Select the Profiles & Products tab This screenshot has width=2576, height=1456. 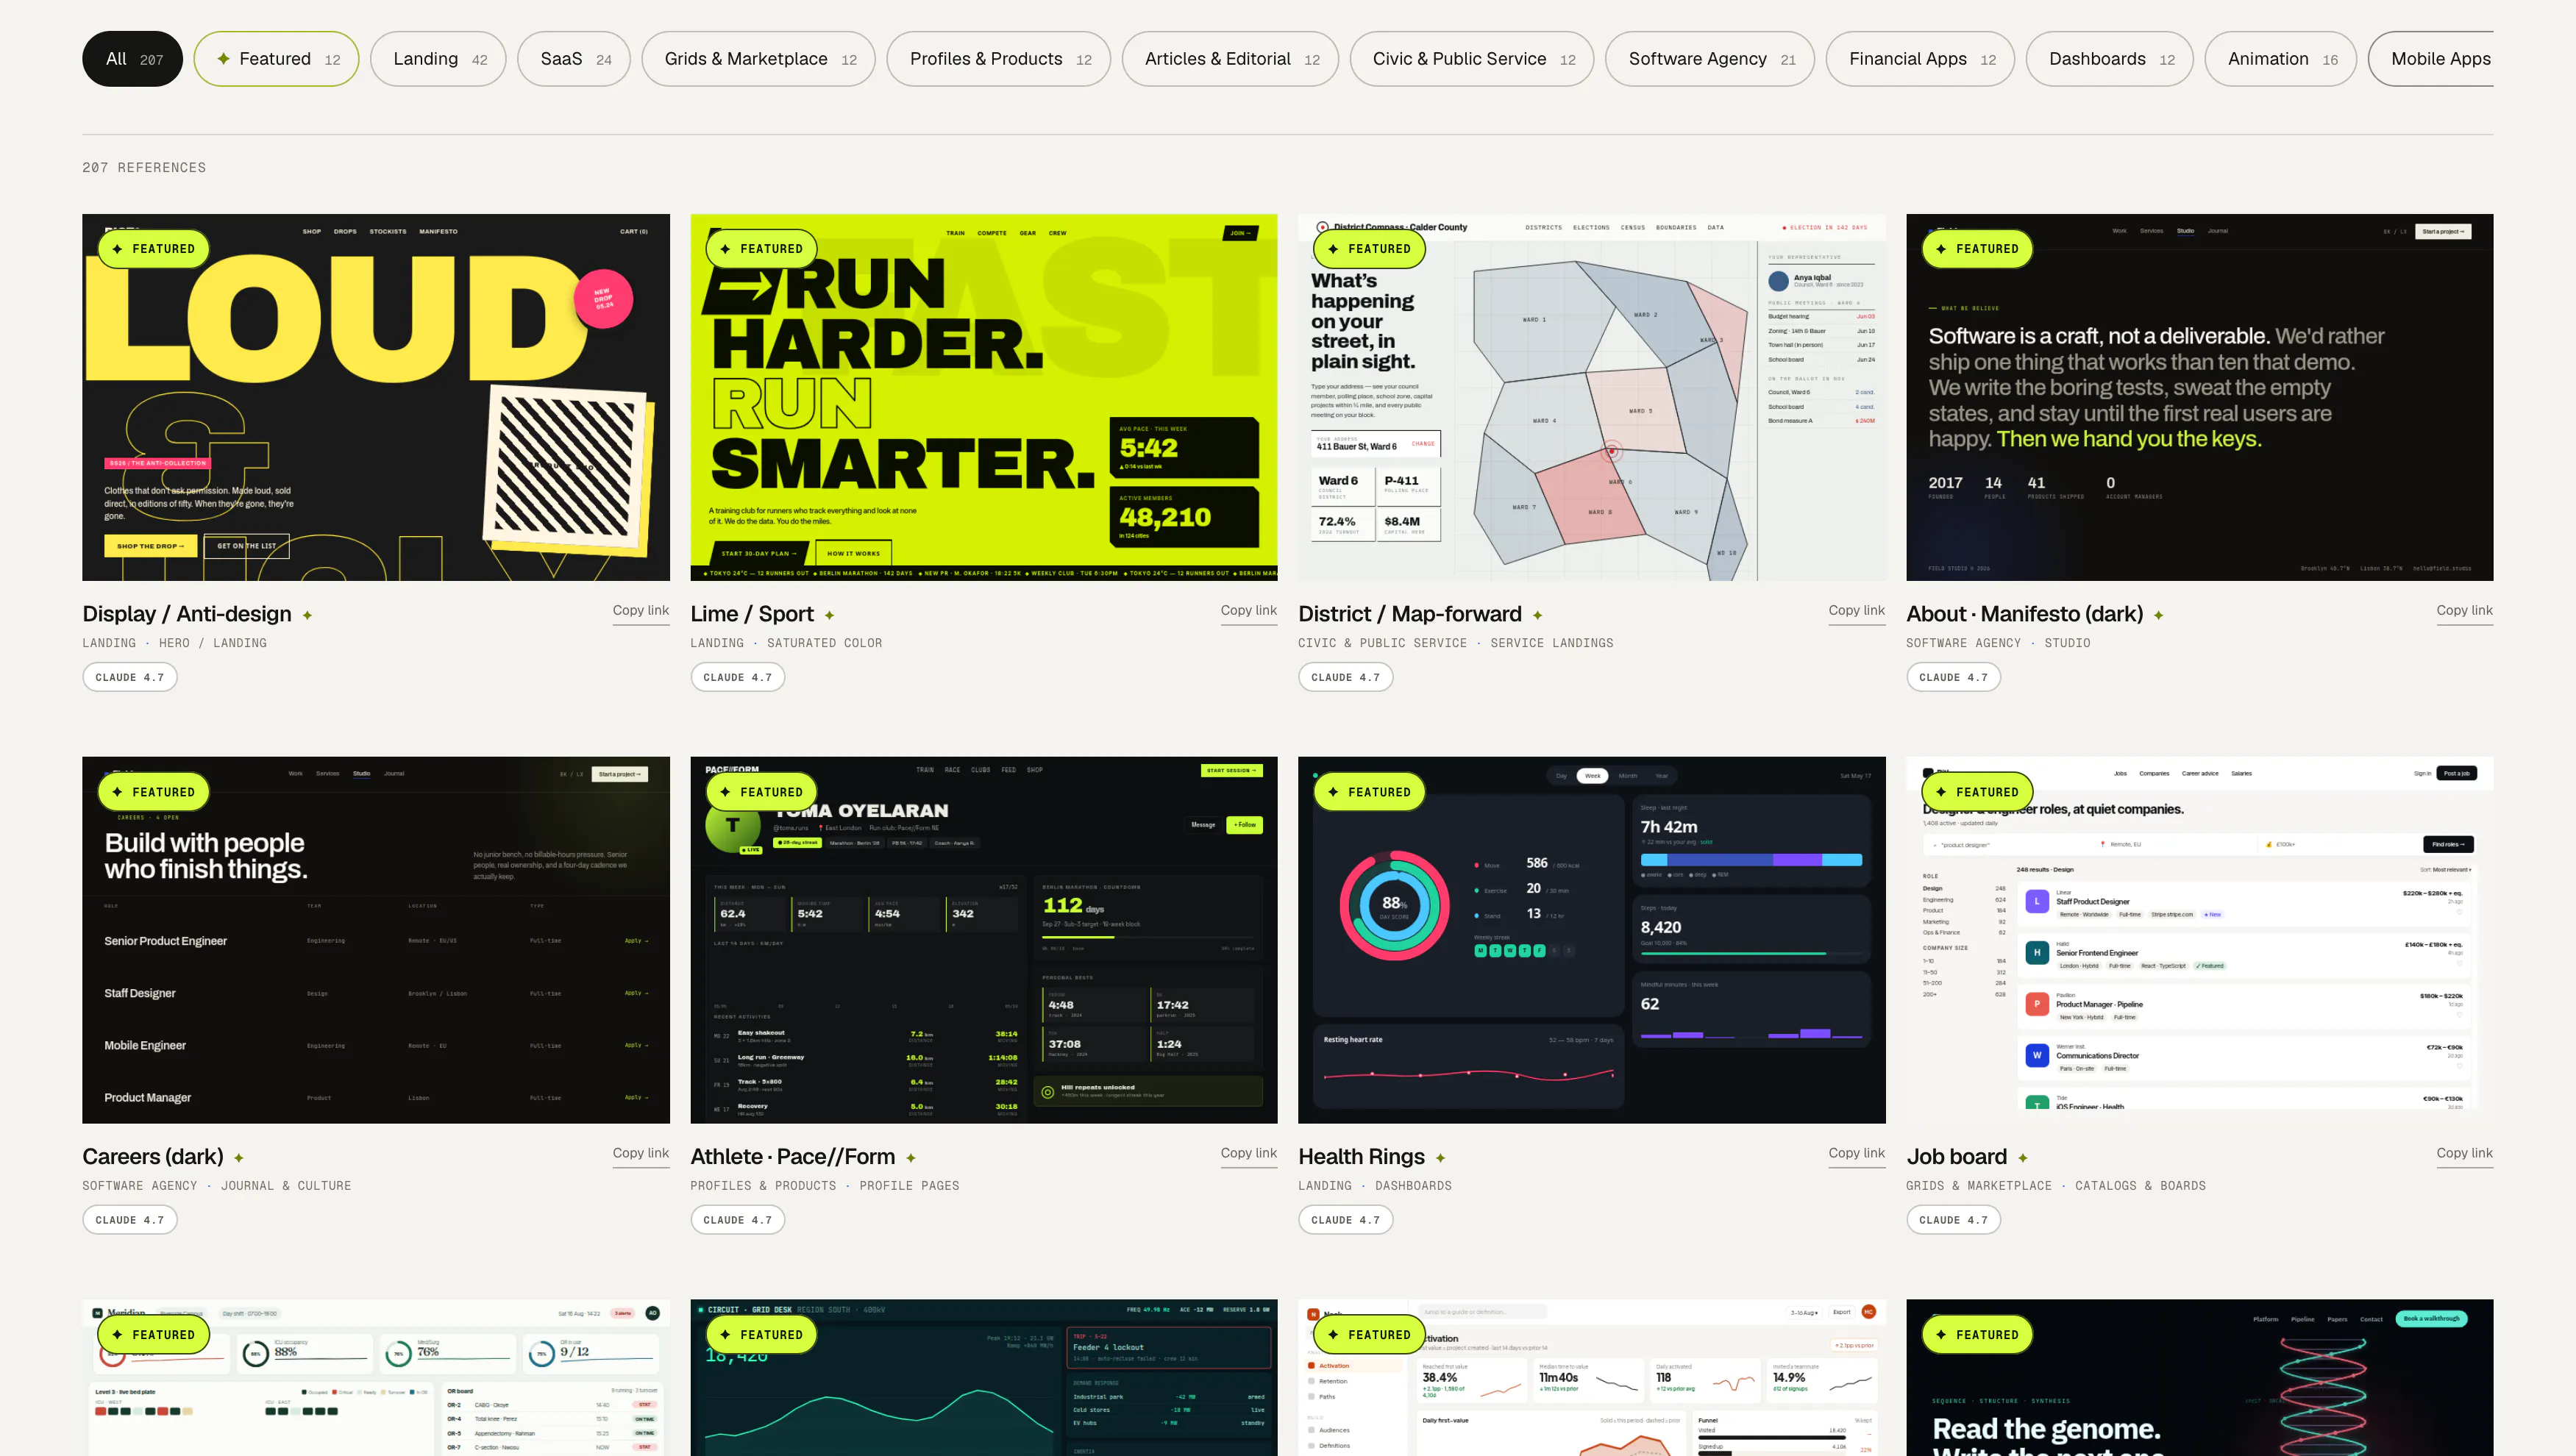pyautogui.click(x=998, y=59)
